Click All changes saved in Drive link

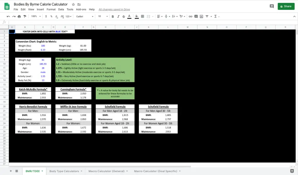click(x=114, y=10)
